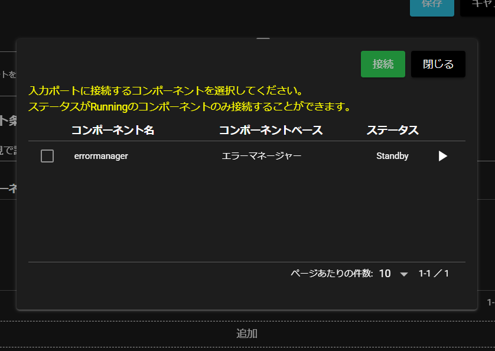Screen dimensions: 495x351
Task: Start errormanager with the play icon
Action: 442,156
